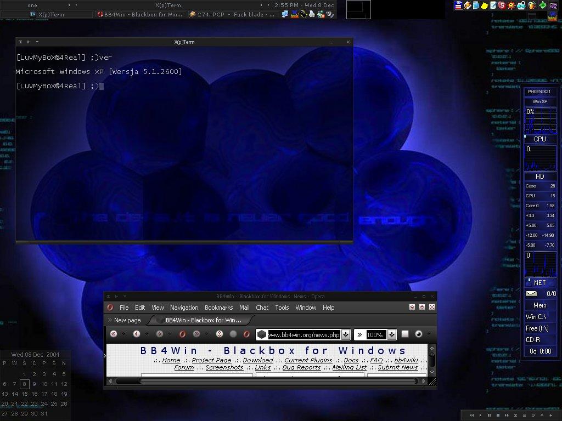The height and width of the screenshot is (421, 562).
Task: Open the Bug Reports link
Action: click(x=301, y=367)
